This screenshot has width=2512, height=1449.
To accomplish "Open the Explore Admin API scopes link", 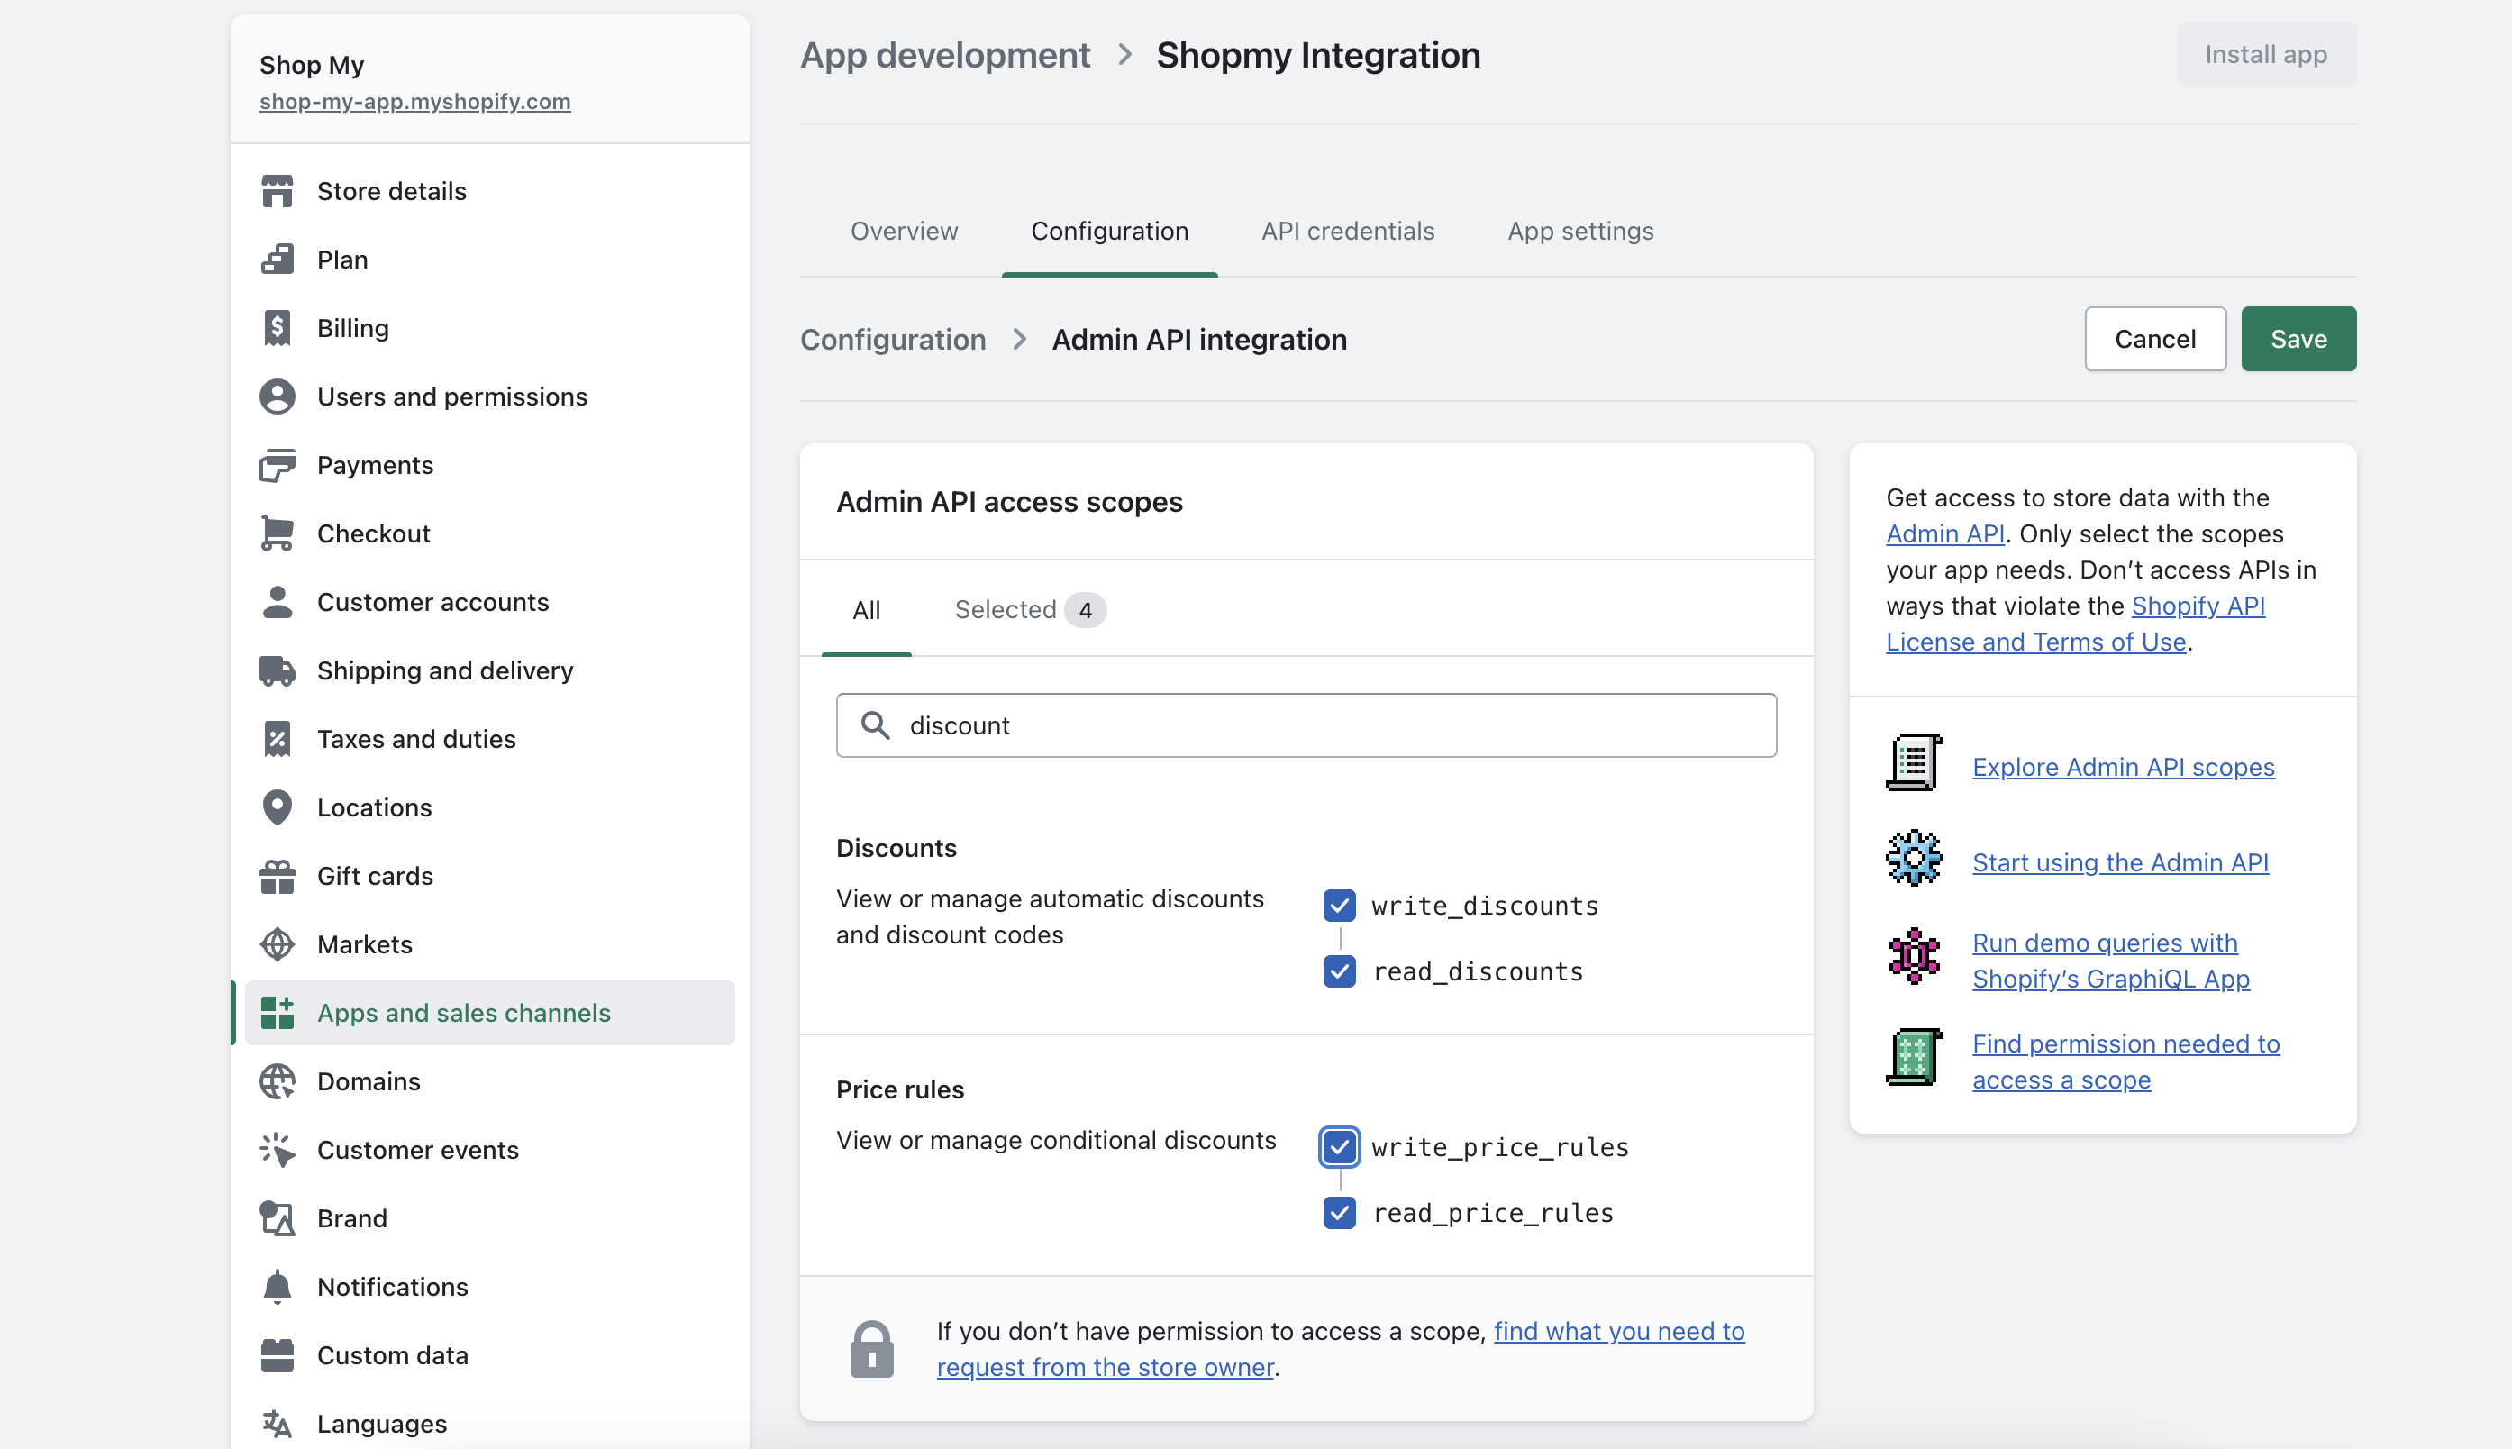I will click(2123, 766).
